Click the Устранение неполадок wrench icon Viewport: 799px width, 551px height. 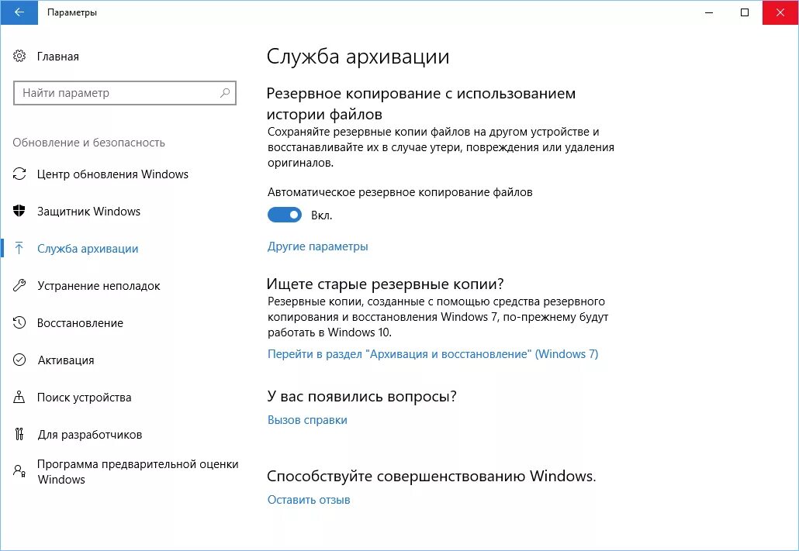coord(20,286)
